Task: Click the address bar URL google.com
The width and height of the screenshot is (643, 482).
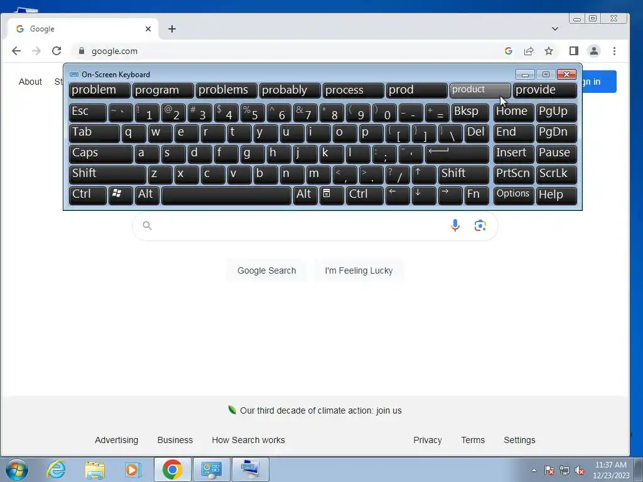Action: [114, 51]
